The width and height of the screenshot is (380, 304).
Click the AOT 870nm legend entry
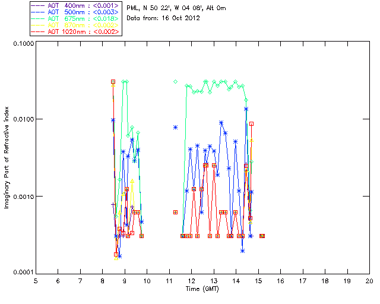click(x=75, y=25)
